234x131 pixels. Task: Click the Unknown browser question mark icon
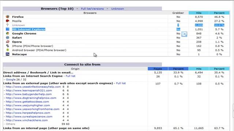pos(7,25)
